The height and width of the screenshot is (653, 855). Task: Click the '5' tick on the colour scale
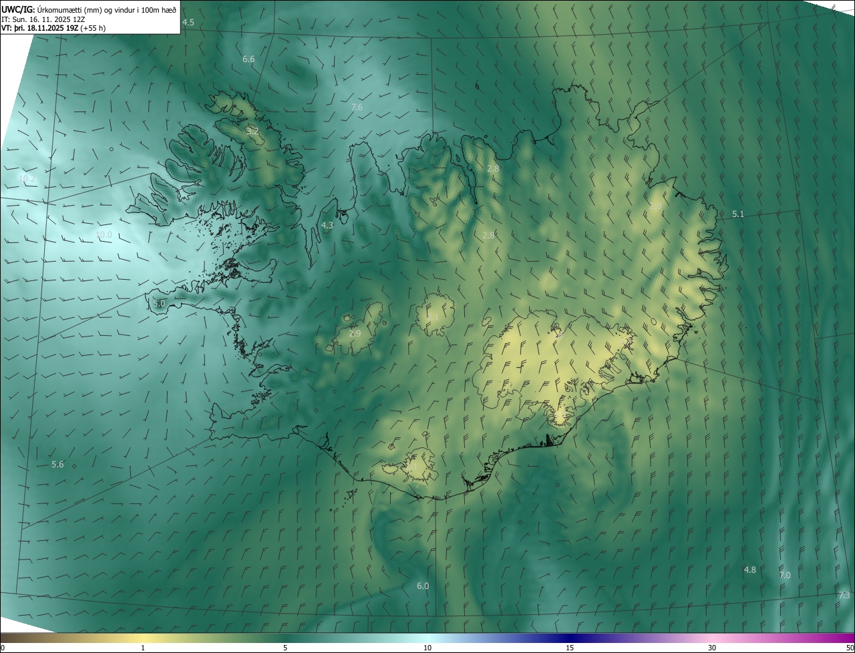[285, 648]
